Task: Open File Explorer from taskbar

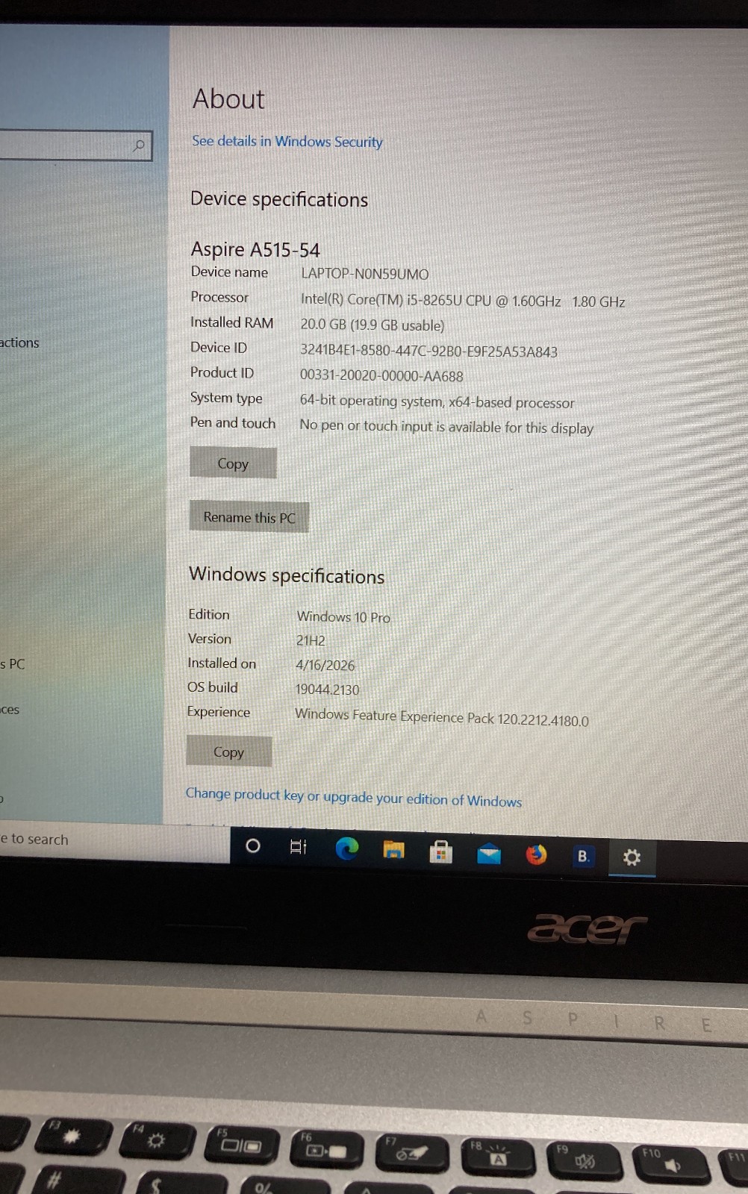Action: click(393, 850)
